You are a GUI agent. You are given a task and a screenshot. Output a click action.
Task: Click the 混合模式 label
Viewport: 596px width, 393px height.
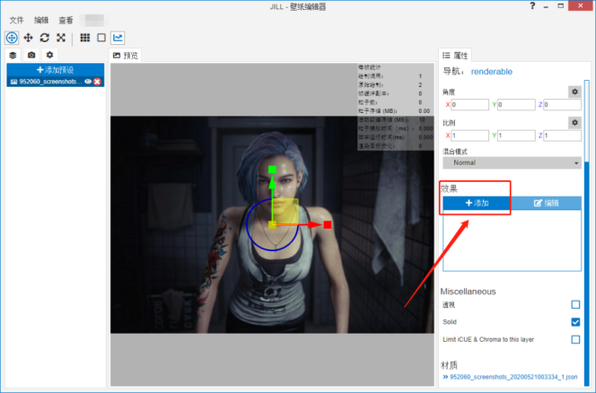coord(454,152)
